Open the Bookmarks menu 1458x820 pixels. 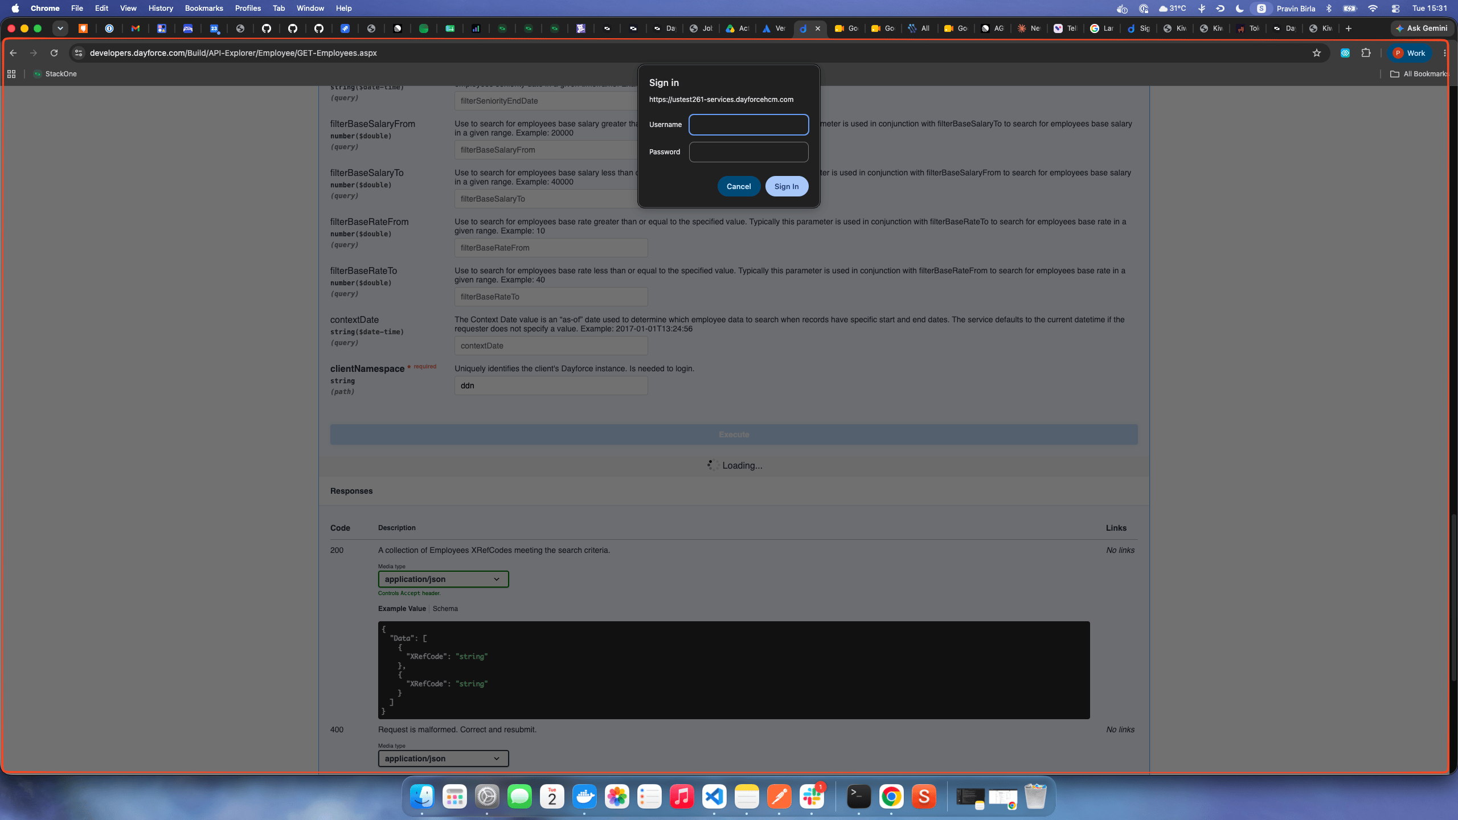pos(204,9)
